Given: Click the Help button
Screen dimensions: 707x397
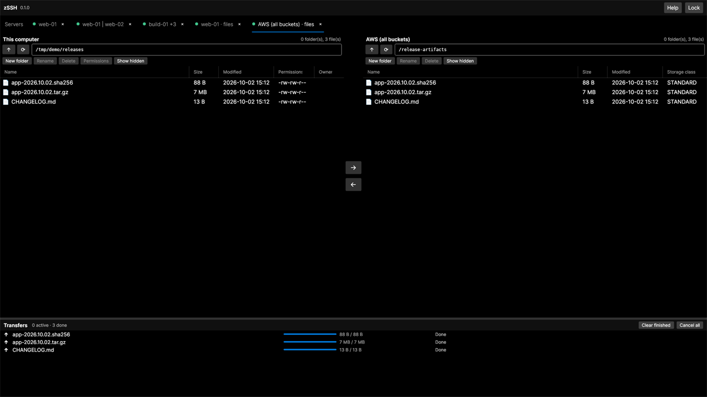Looking at the screenshot, I should [x=673, y=8].
